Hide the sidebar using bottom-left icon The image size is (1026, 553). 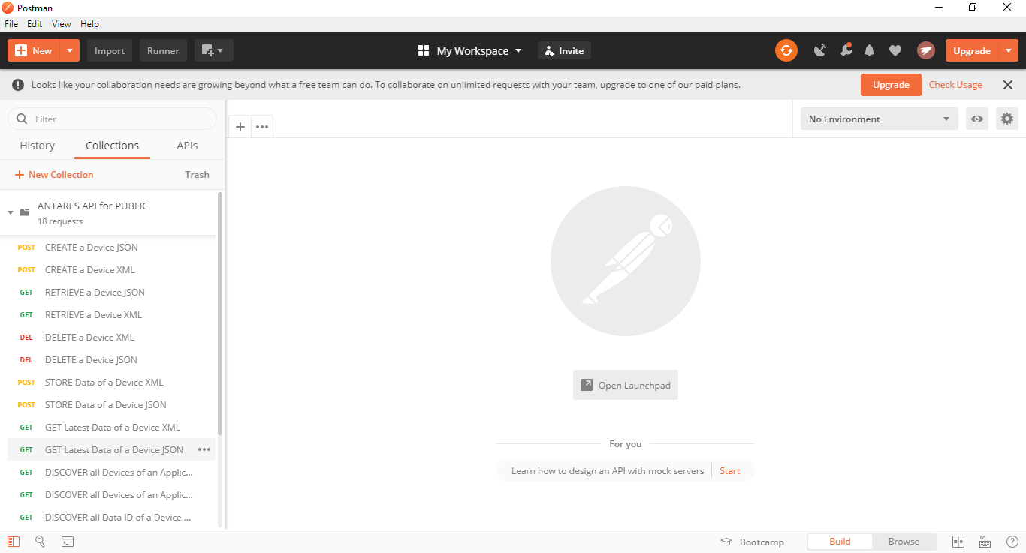(x=14, y=541)
